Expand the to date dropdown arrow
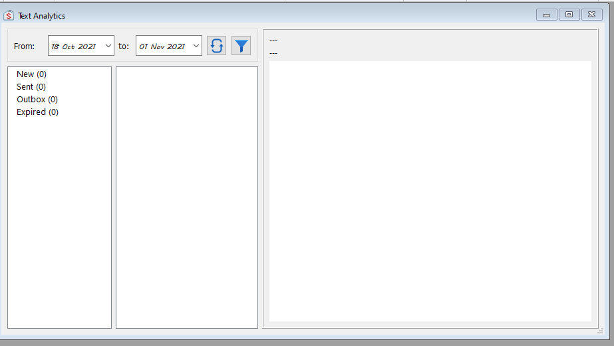 tap(196, 46)
